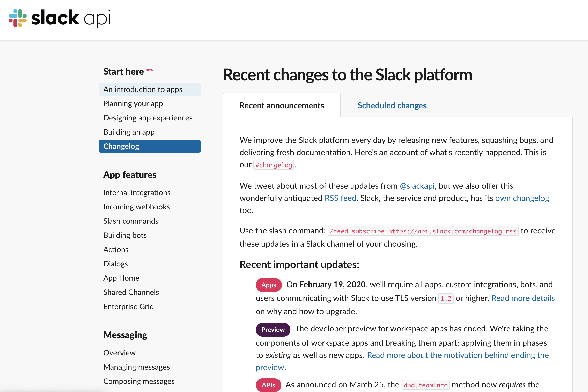Go to 'Designing app experiences'
Screen dimensions: 588x392
click(x=148, y=118)
